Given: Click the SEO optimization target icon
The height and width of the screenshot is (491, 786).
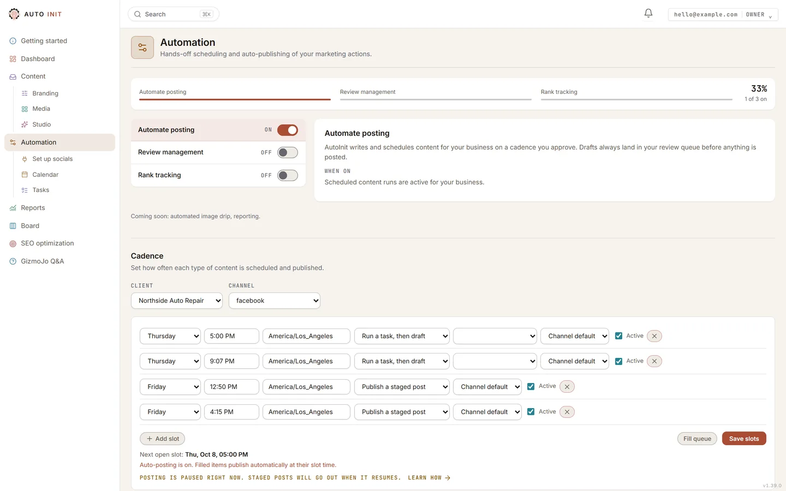Looking at the screenshot, I should pyautogui.click(x=13, y=244).
